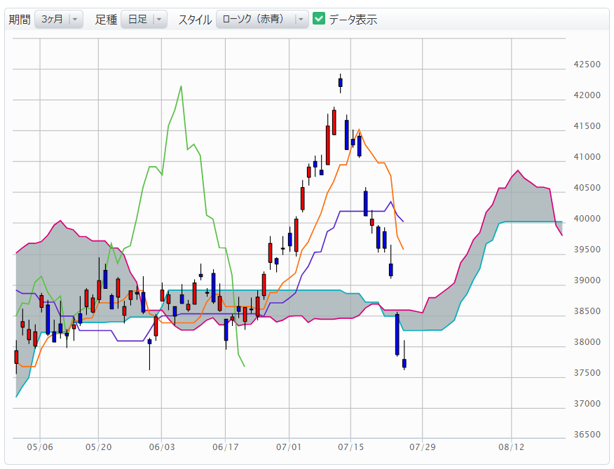Click the 06/17 date axis label
This screenshot has height=469, width=614.
(226, 447)
